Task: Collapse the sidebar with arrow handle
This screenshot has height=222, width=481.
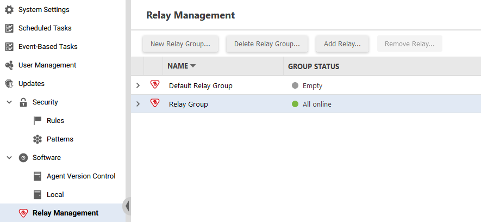Action: [x=127, y=206]
